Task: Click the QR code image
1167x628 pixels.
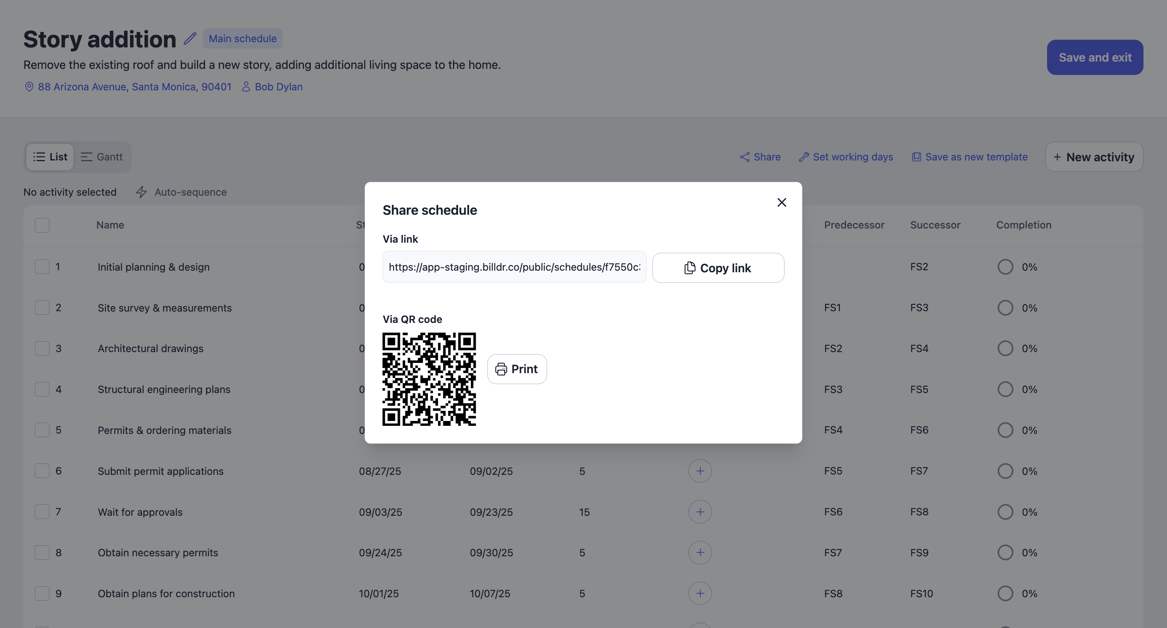Action: pyautogui.click(x=429, y=379)
